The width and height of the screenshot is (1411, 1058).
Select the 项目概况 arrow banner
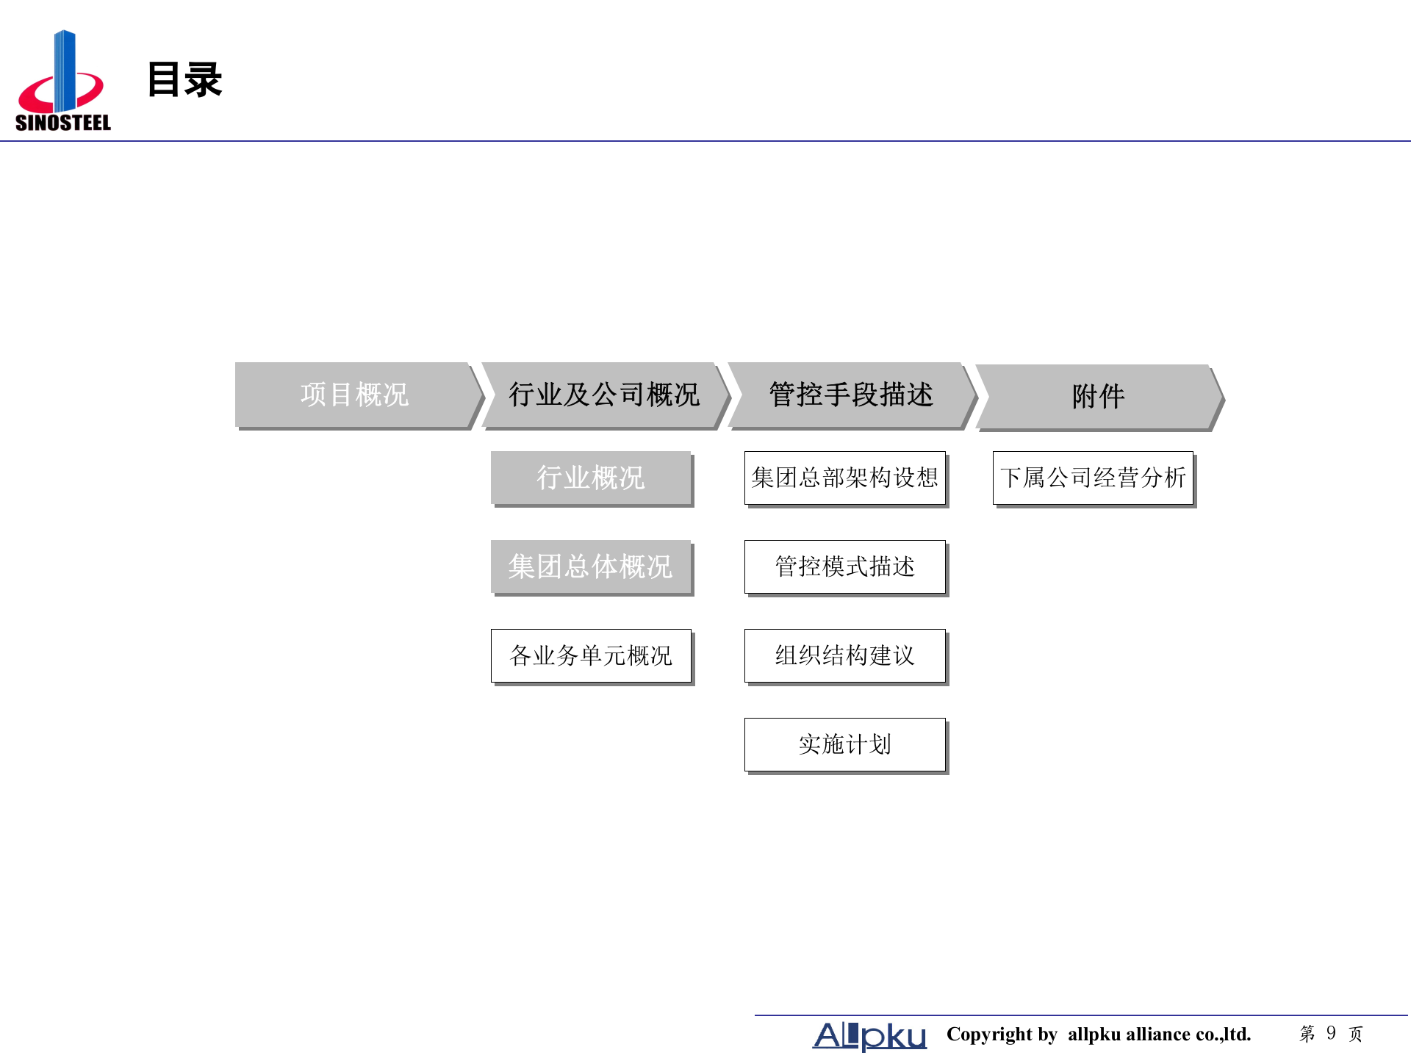click(355, 394)
